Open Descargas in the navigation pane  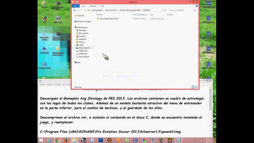coord(83,30)
